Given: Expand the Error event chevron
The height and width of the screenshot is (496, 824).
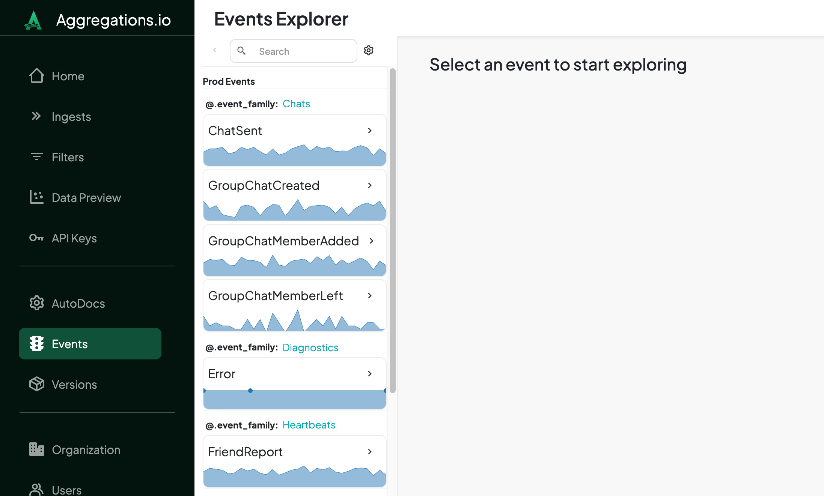Looking at the screenshot, I should [x=369, y=374].
